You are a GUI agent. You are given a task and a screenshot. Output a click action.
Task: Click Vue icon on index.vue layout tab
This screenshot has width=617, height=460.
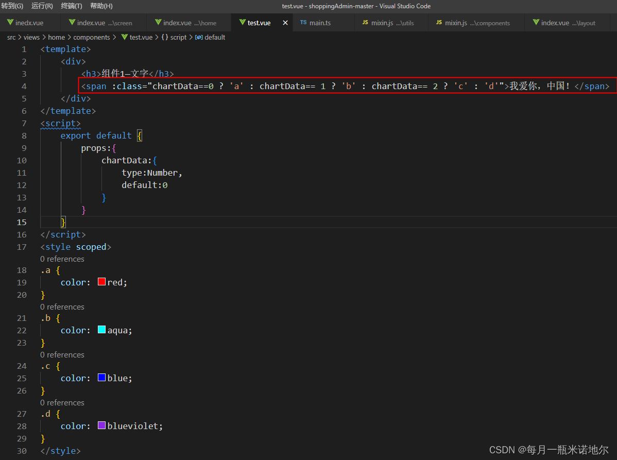point(536,23)
